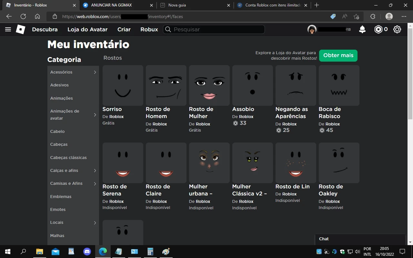The image size is (413, 258).
Task: Click the browser home icon
Action: 37,16
